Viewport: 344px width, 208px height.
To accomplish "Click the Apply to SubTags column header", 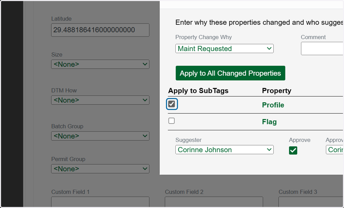I will tap(198, 91).
